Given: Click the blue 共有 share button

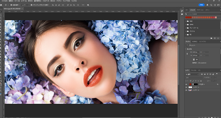Looking at the screenshot, I should coord(201,5).
